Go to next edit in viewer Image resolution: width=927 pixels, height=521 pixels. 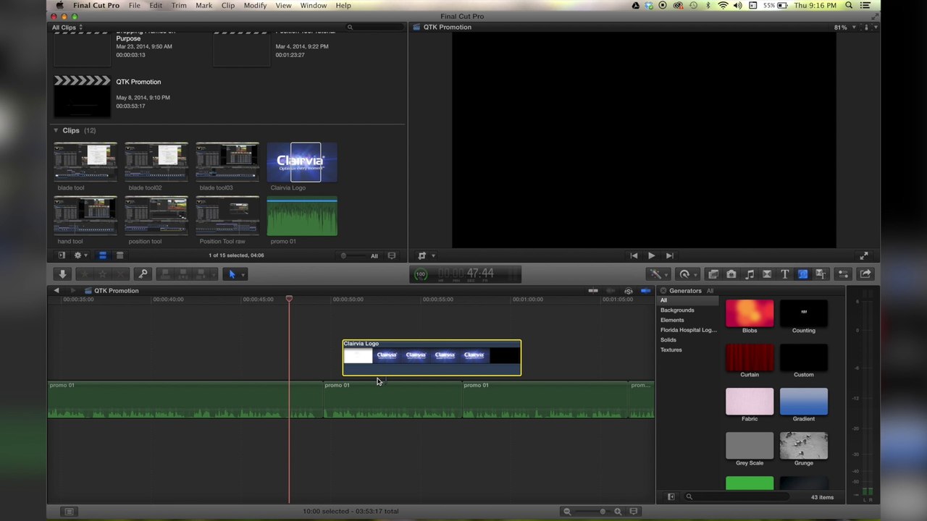(669, 255)
